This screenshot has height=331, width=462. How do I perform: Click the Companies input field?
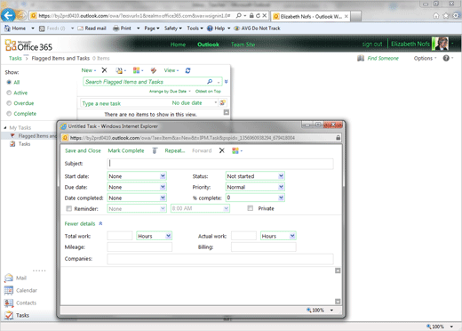click(x=220, y=259)
